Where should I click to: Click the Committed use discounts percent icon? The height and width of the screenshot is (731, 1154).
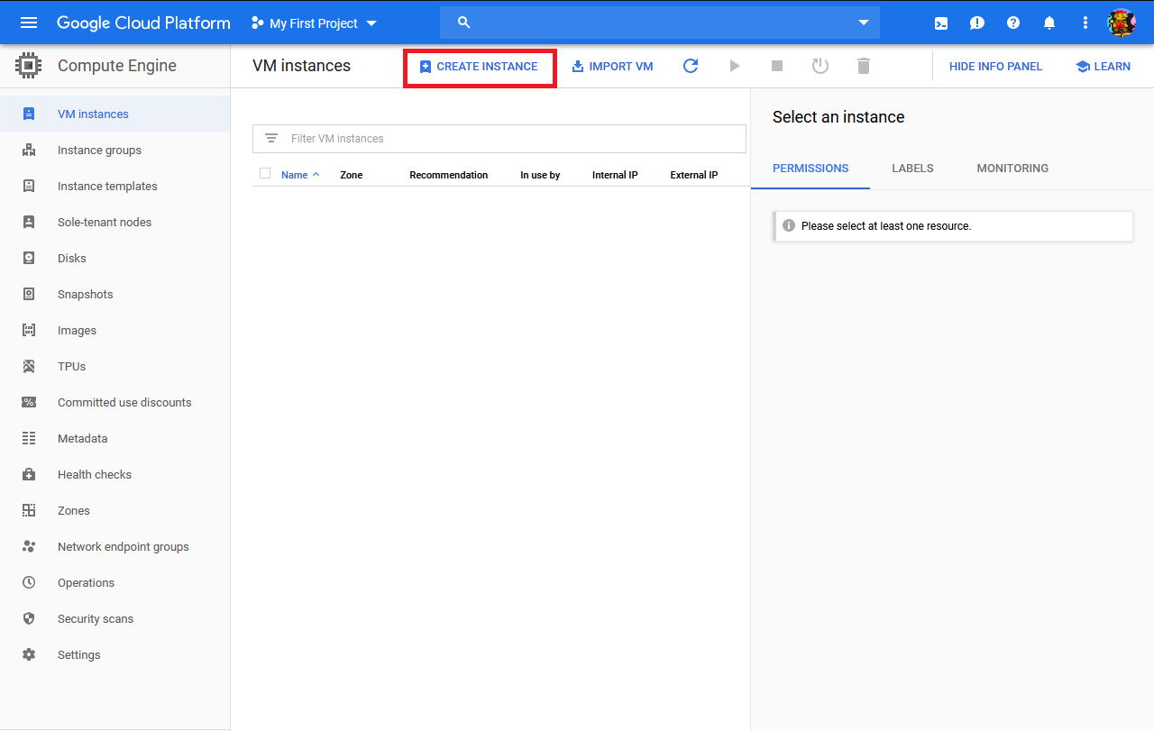tap(29, 402)
